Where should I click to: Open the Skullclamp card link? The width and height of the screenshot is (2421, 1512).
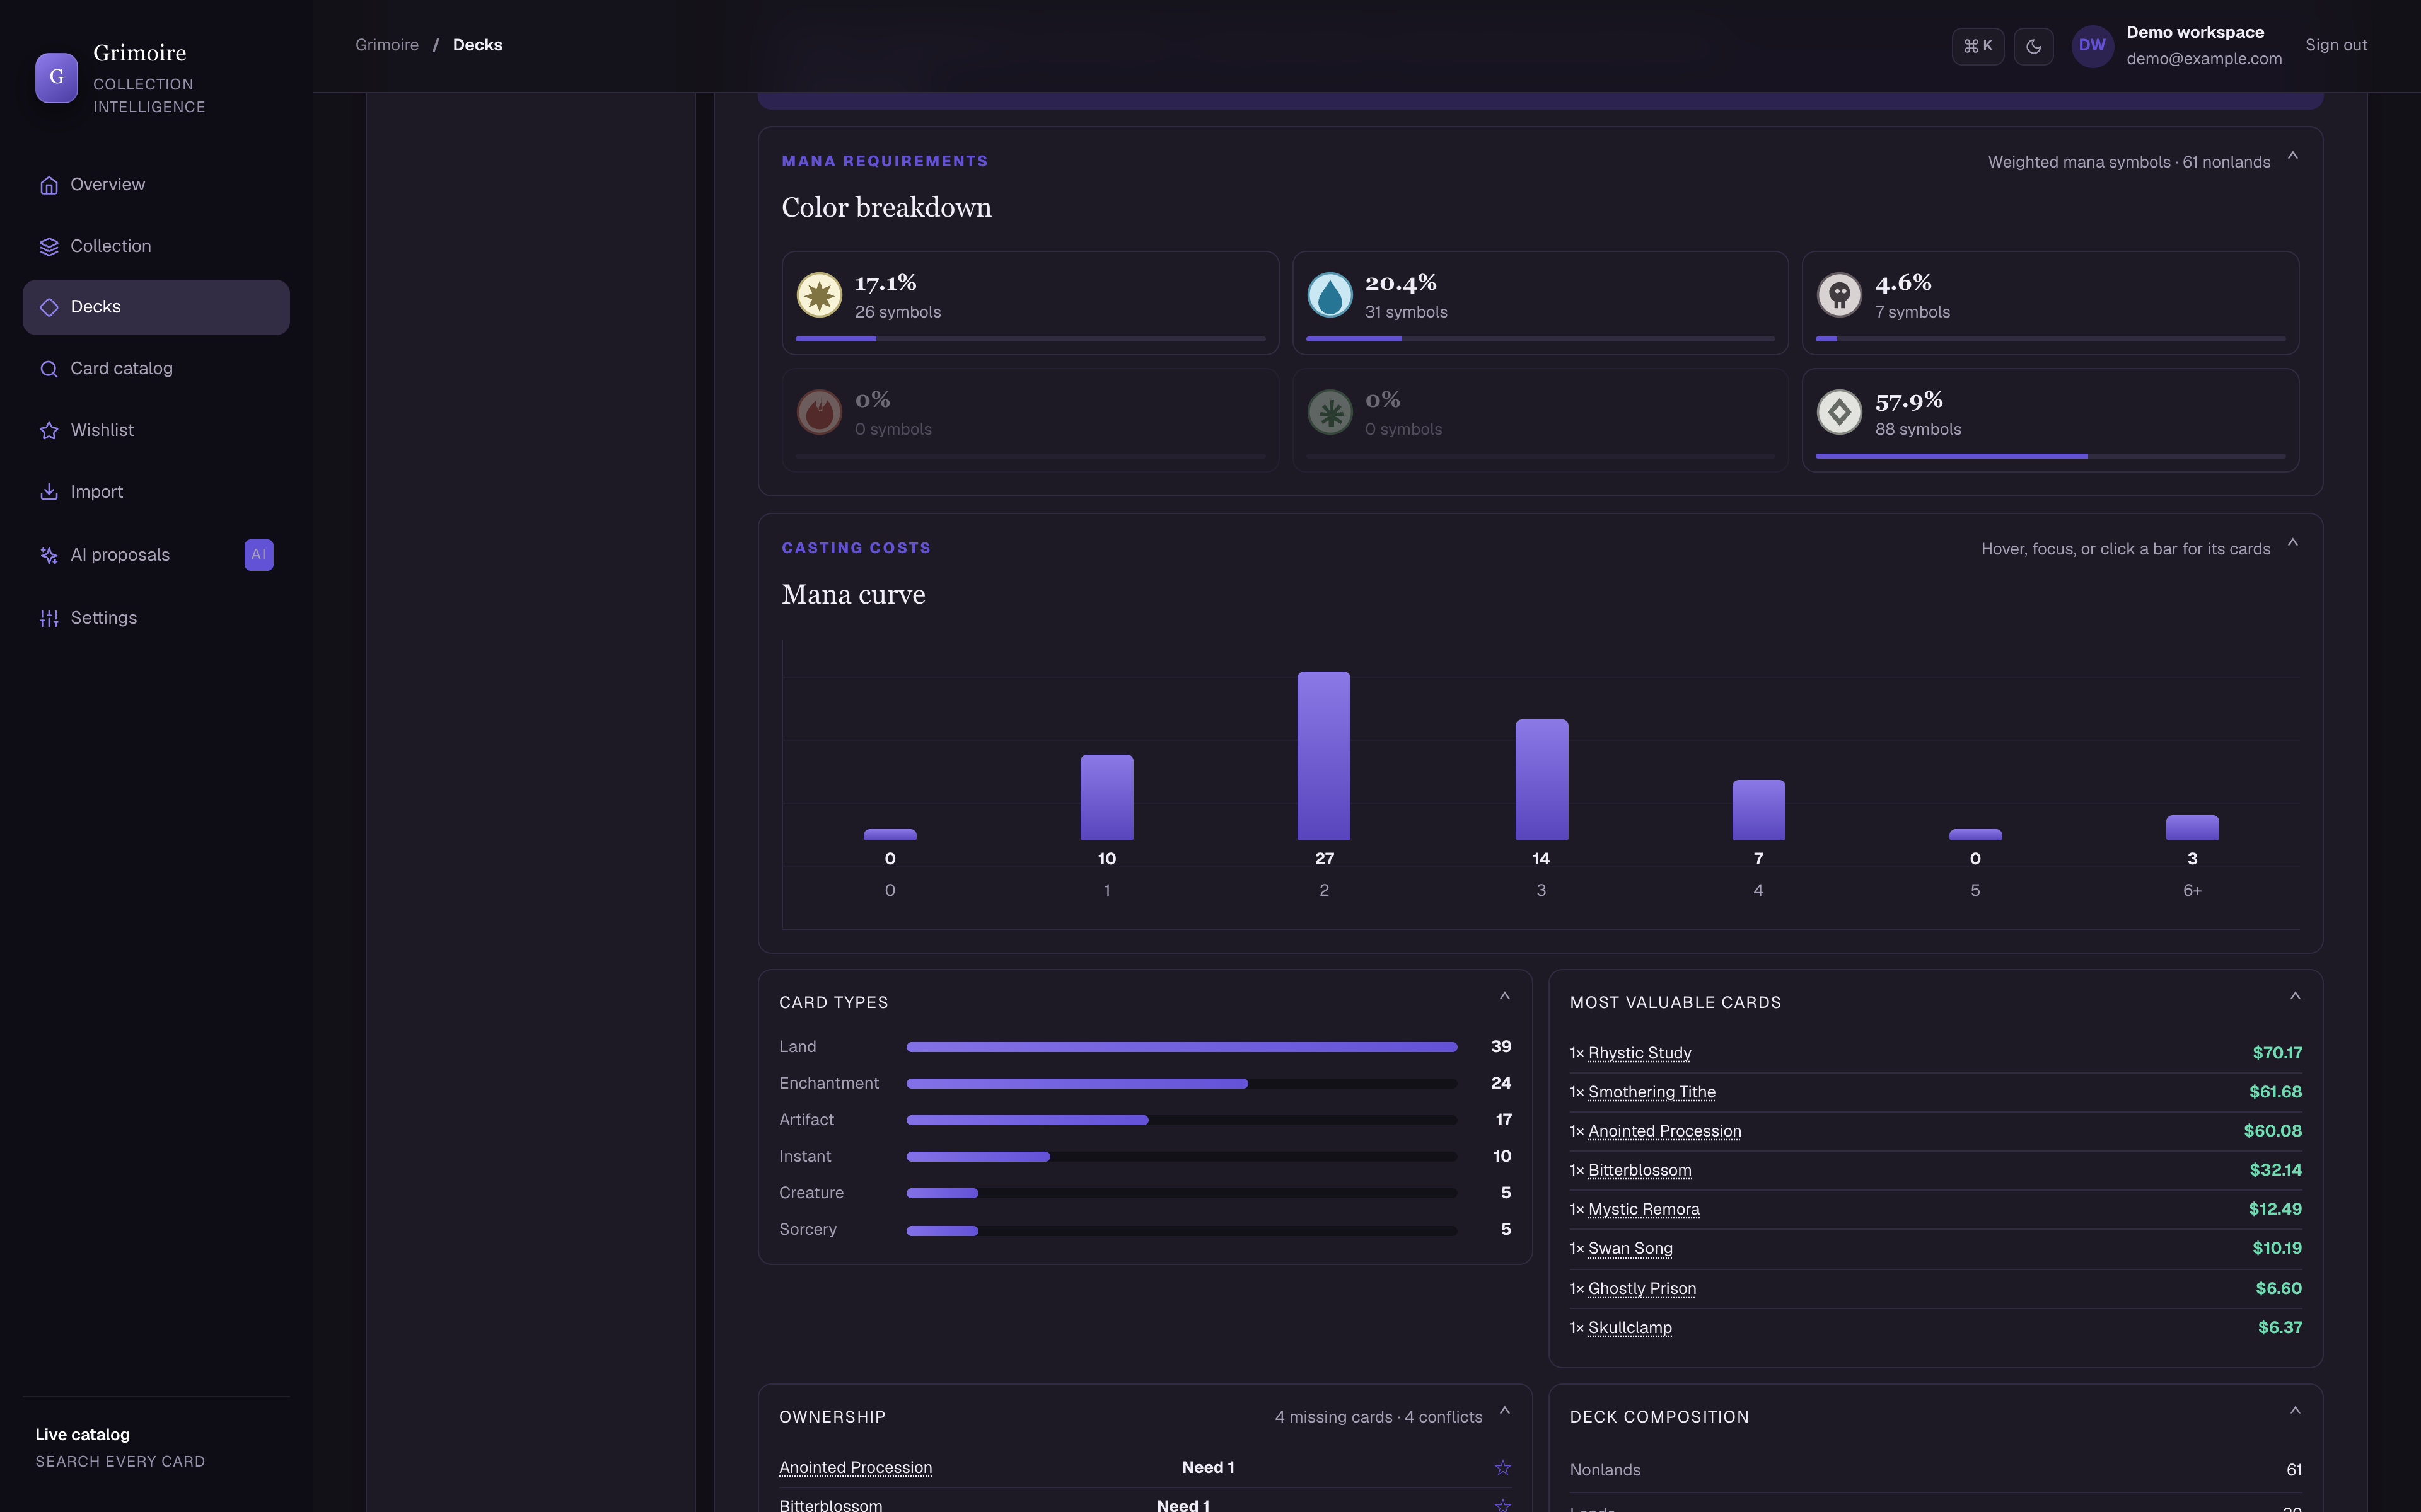coord(1630,1328)
